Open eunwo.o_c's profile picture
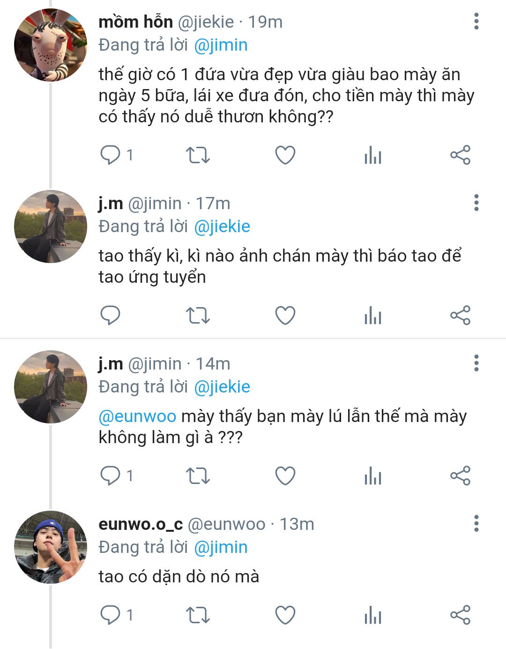The height and width of the screenshot is (649, 506). [50, 547]
